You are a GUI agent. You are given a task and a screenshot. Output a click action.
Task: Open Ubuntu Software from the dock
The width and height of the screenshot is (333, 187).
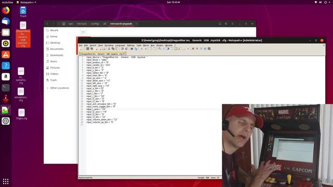6,55
